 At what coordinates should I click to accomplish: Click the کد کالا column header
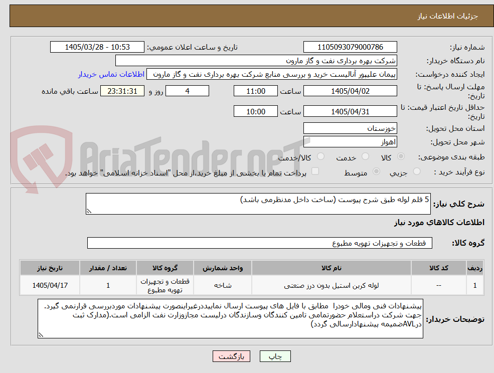click(438, 268)
